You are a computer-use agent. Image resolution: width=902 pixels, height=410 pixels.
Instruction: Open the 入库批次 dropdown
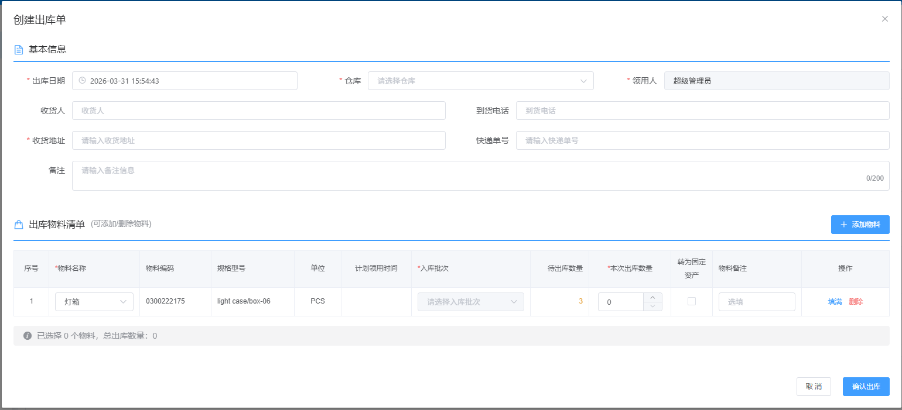(x=470, y=302)
